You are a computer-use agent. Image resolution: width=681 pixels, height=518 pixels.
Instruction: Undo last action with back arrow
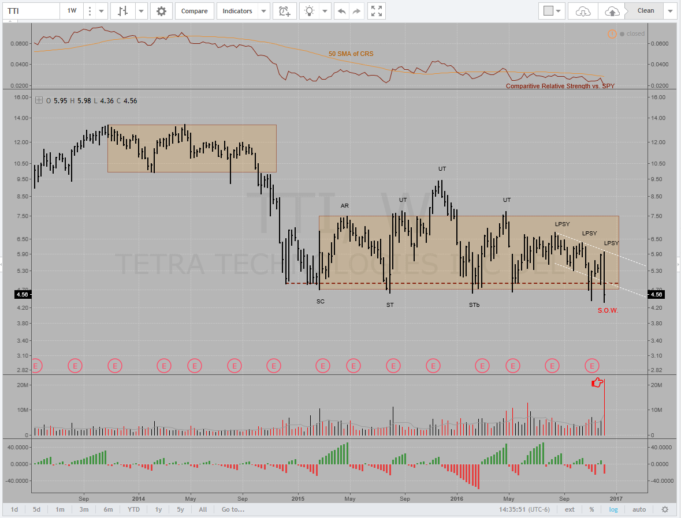[x=343, y=11]
